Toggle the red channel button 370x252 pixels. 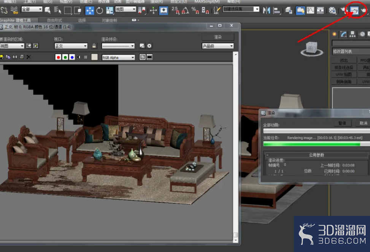click(x=58, y=57)
